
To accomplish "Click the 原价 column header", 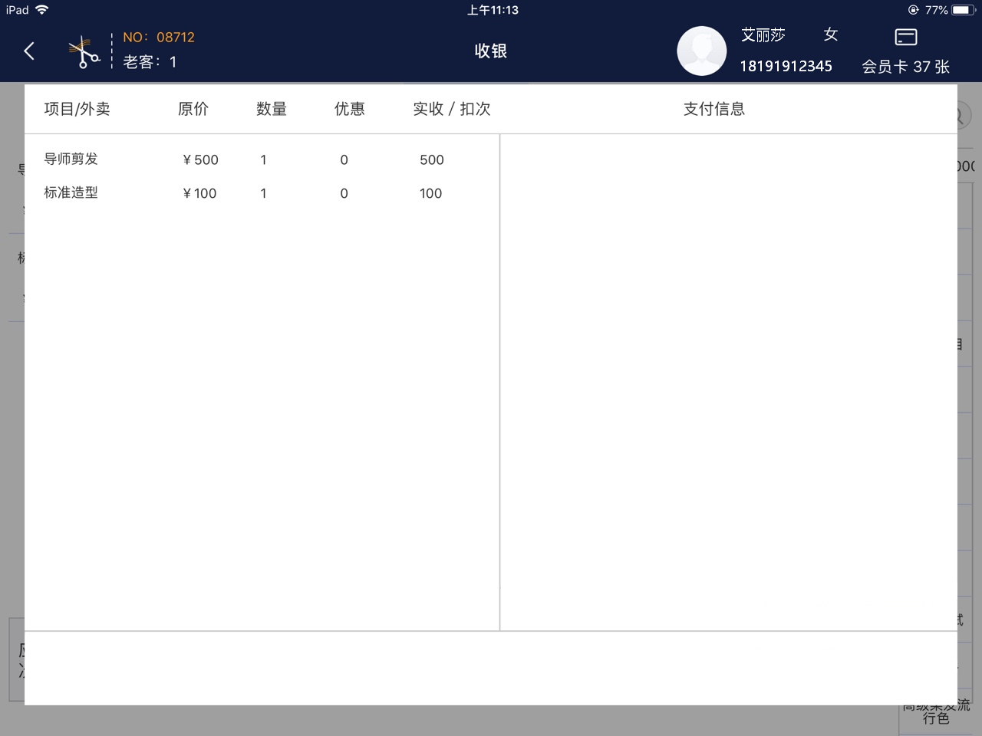I will [193, 109].
